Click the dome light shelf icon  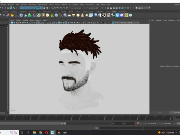click(x=69, y=15)
